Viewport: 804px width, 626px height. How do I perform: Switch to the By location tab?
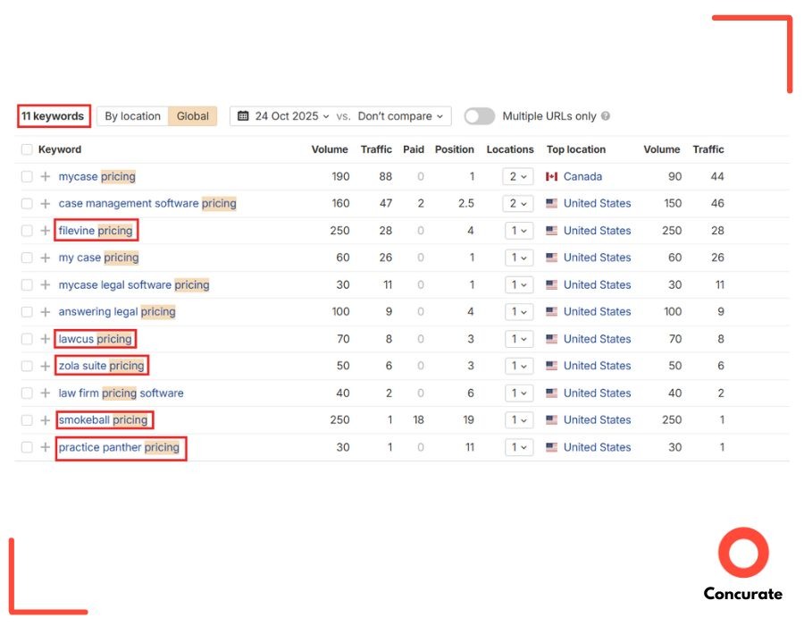[x=131, y=116]
